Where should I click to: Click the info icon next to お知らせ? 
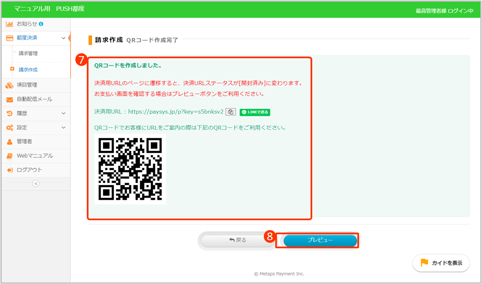[41, 24]
